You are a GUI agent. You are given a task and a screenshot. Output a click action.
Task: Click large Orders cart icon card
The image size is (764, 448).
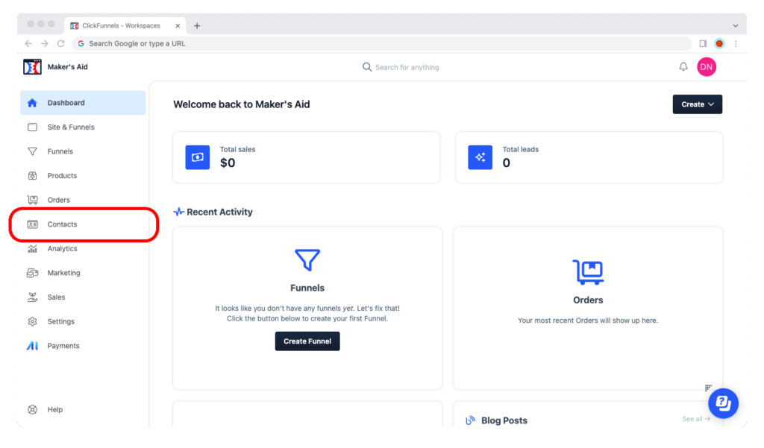pyautogui.click(x=588, y=272)
